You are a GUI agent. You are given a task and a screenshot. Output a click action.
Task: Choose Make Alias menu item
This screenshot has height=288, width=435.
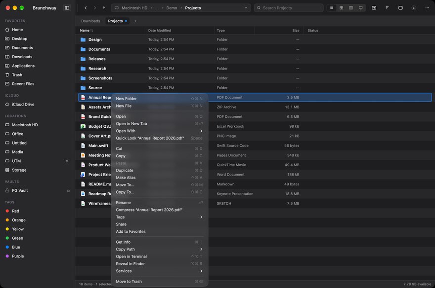160,178
